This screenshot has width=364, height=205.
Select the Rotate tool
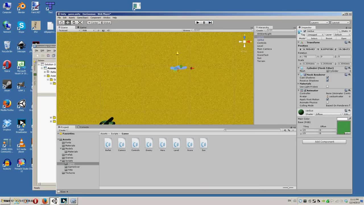74,22
